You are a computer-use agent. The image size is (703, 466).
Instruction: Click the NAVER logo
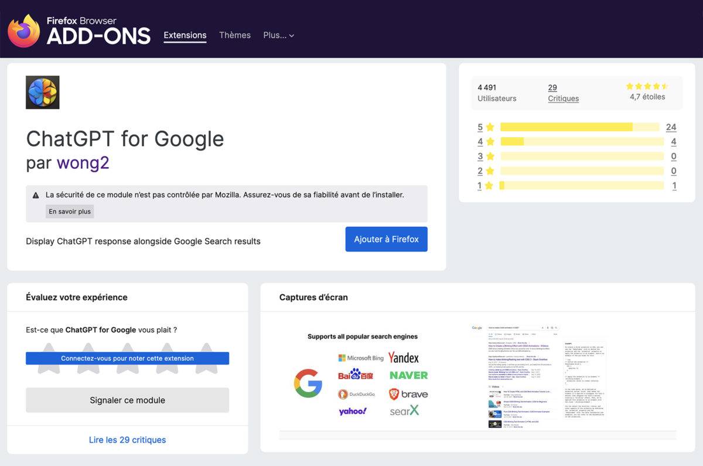[408, 375]
